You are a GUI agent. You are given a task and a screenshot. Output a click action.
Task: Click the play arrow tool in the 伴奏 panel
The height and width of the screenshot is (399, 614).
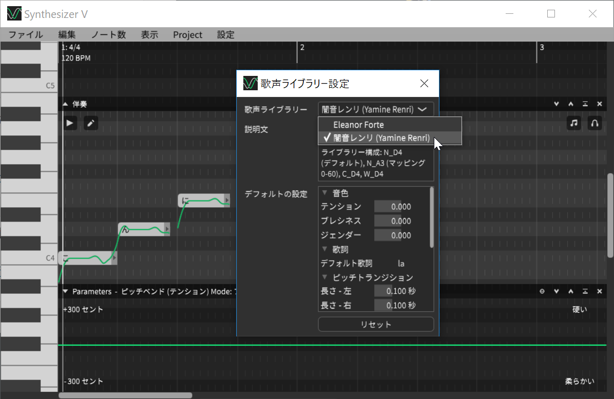(x=70, y=123)
